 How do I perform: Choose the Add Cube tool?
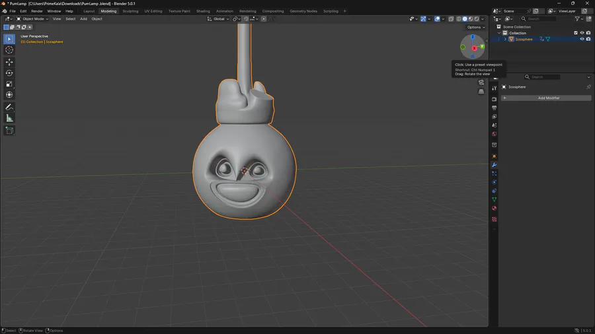click(9, 131)
